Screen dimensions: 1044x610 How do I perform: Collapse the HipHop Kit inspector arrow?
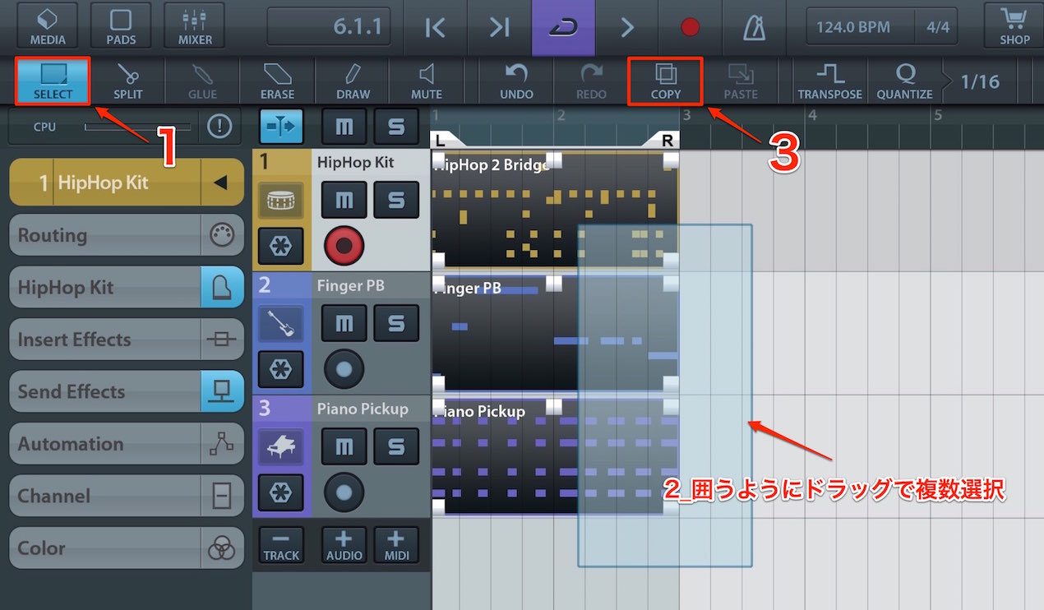(220, 183)
